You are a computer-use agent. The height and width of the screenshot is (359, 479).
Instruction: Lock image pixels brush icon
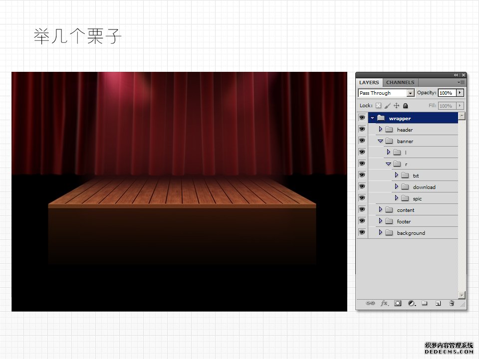coord(387,106)
